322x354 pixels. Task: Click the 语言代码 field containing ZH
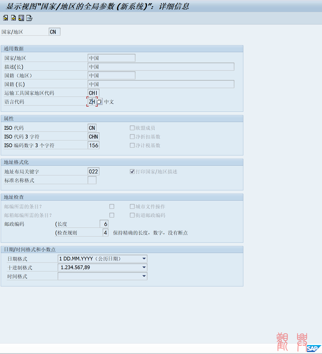click(x=92, y=102)
